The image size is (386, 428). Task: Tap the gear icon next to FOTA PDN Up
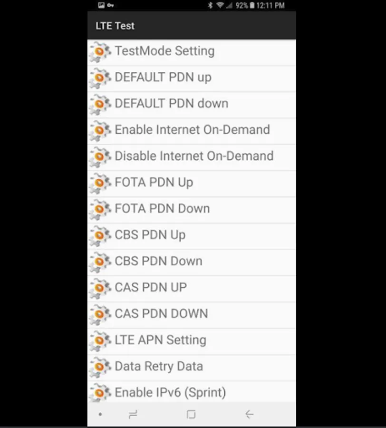[x=100, y=183]
